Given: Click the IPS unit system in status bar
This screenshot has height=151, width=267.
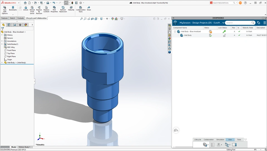Looking at the screenshot, I should [x=255, y=150].
